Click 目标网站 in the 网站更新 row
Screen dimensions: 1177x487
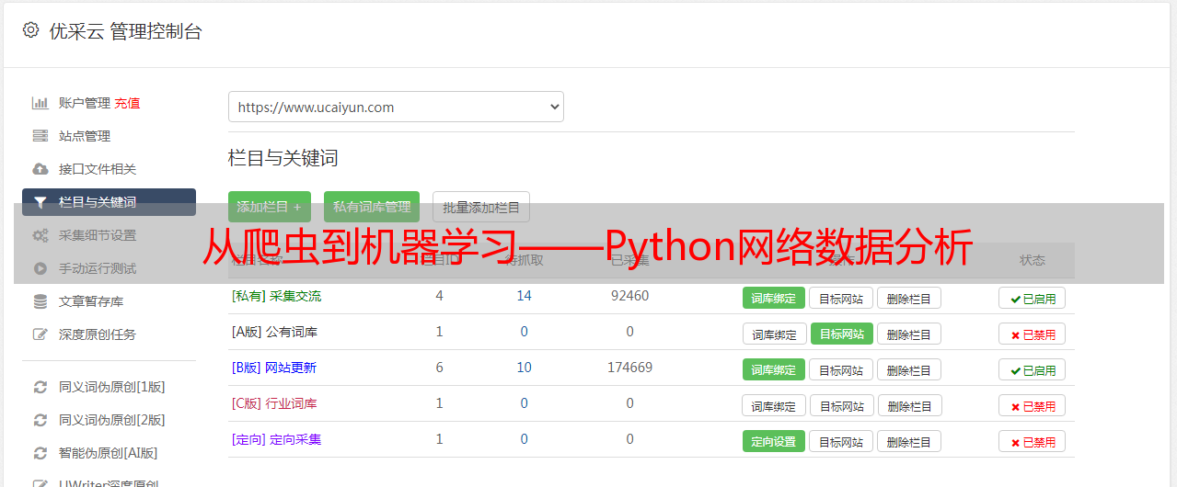click(841, 369)
